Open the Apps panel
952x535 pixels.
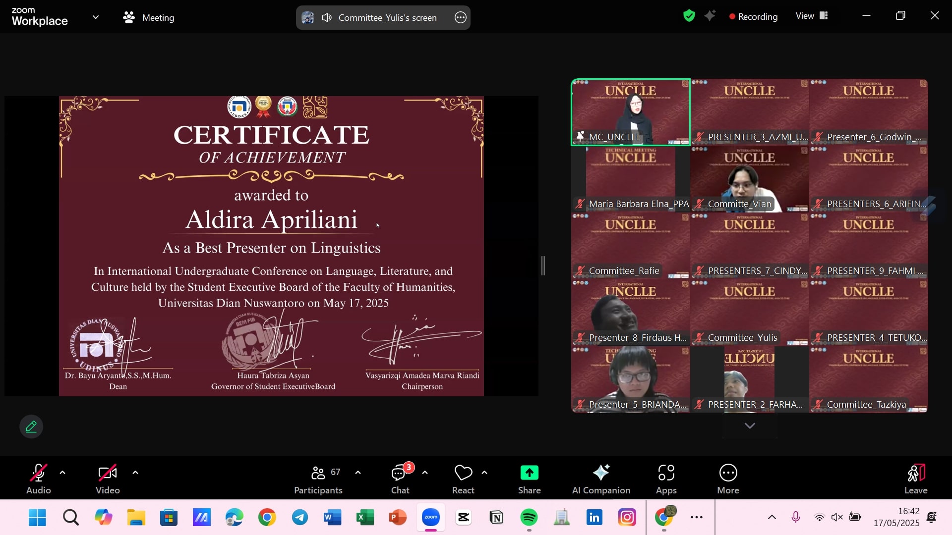point(666,479)
